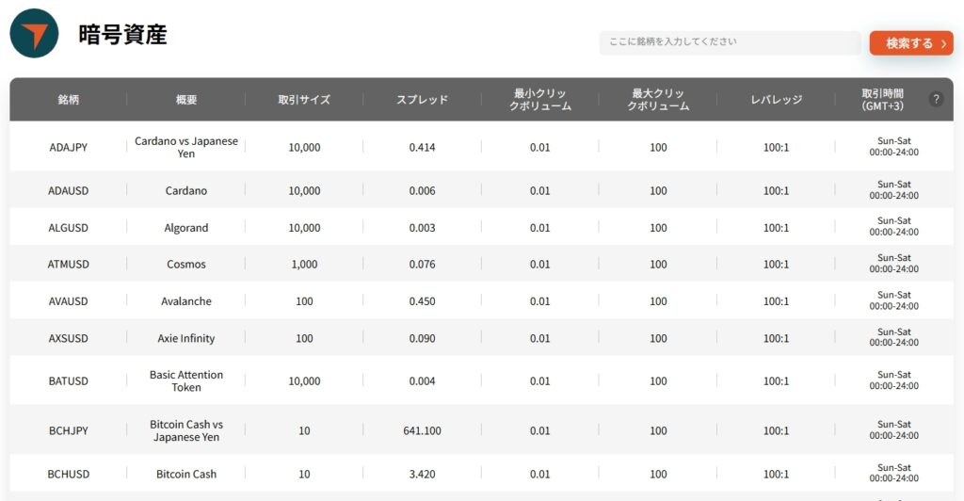Select the AXSUSD symbol cell
Viewport: 964px width, 501px height.
pyautogui.click(x=68, y=338)
